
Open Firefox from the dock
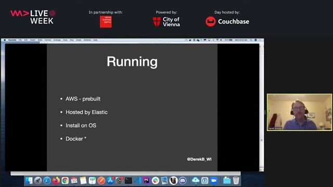click(56, 180)
